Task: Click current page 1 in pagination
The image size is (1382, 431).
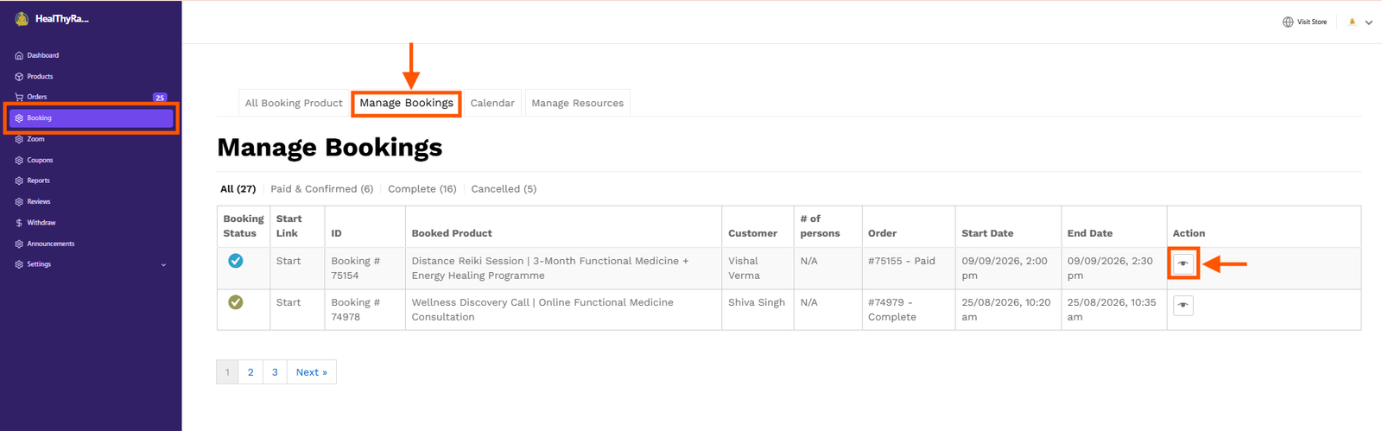Action: (227, 372)
